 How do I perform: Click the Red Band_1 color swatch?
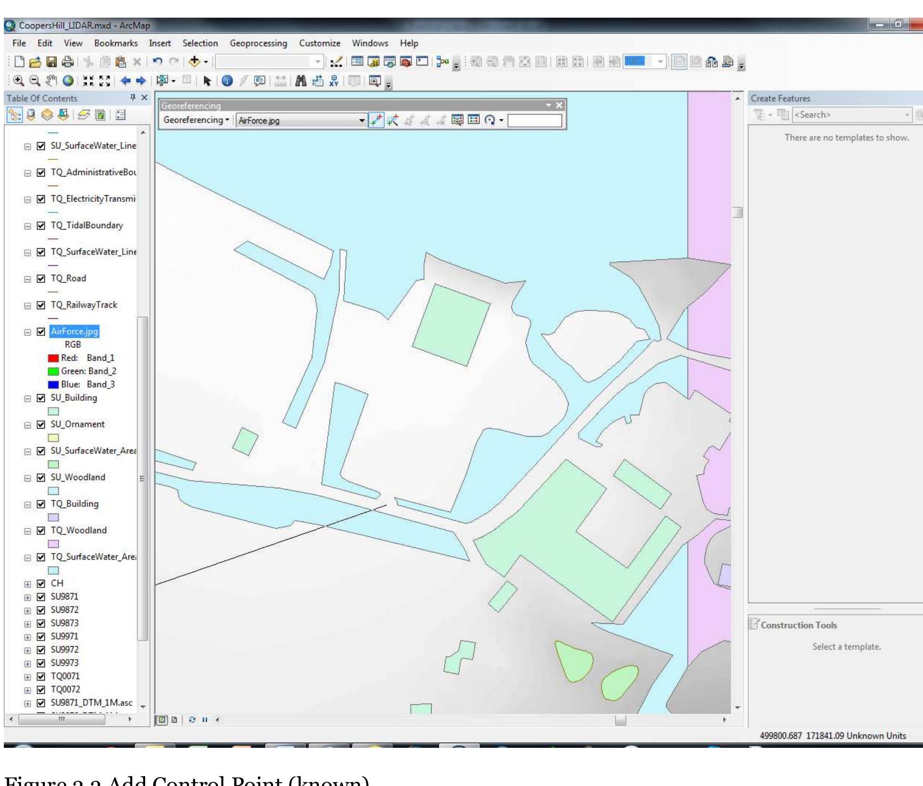53,358
